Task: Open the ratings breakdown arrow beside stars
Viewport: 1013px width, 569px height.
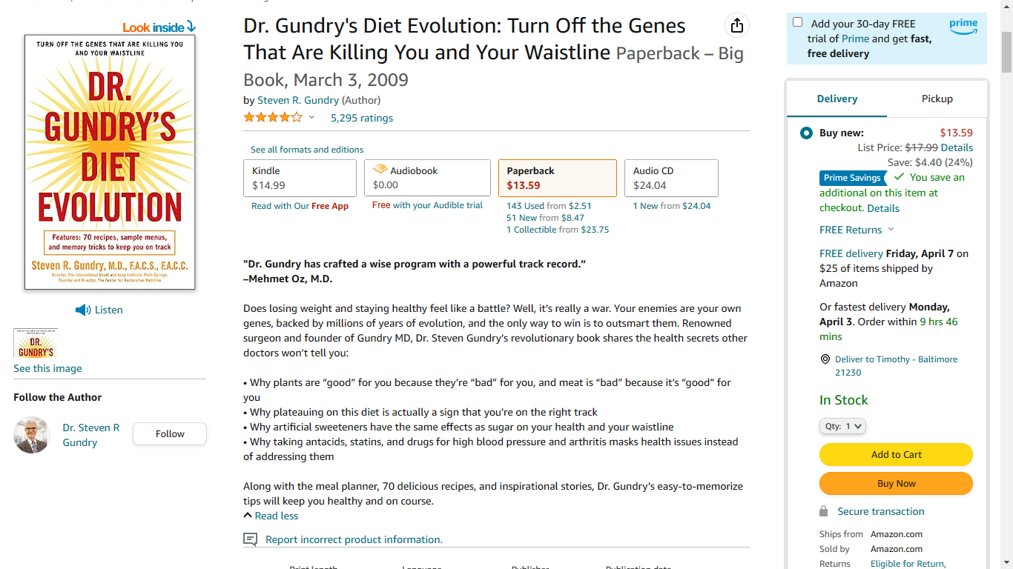Action: tap(311, 118)
